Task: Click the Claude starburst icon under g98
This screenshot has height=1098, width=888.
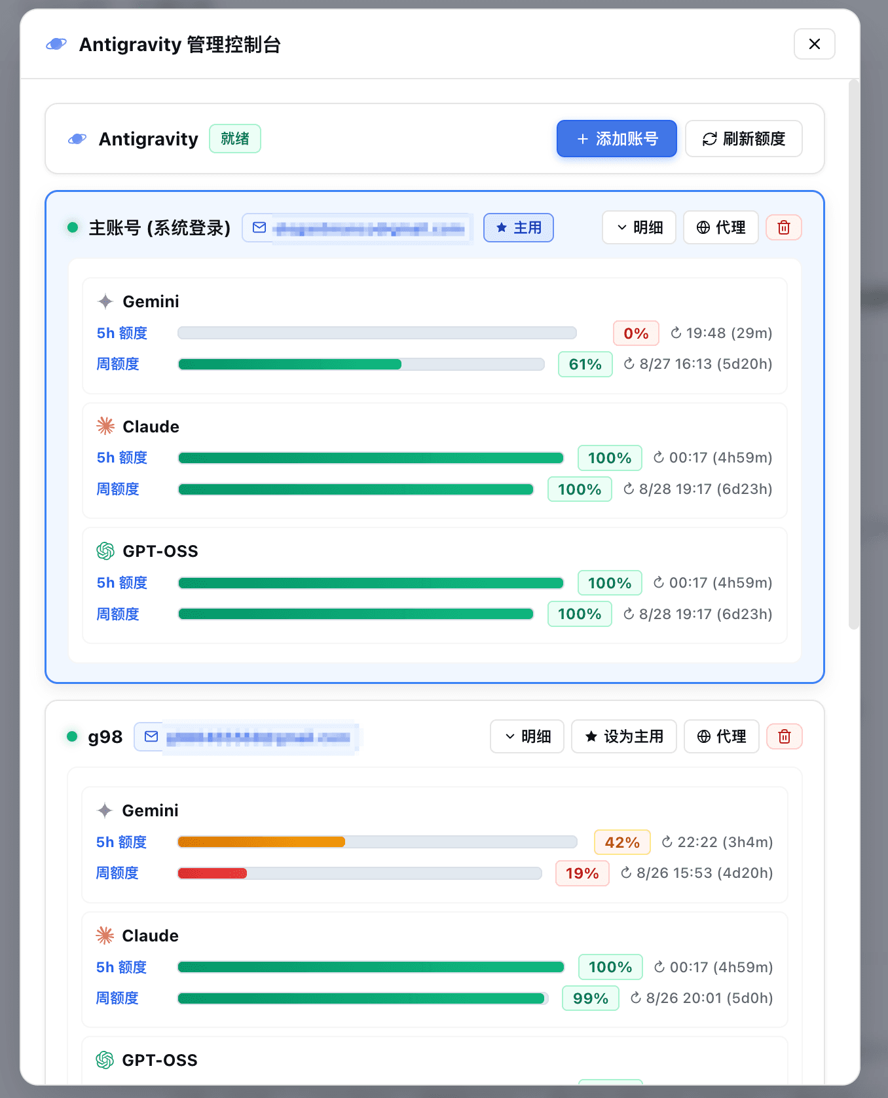Action: click(105, 936)
